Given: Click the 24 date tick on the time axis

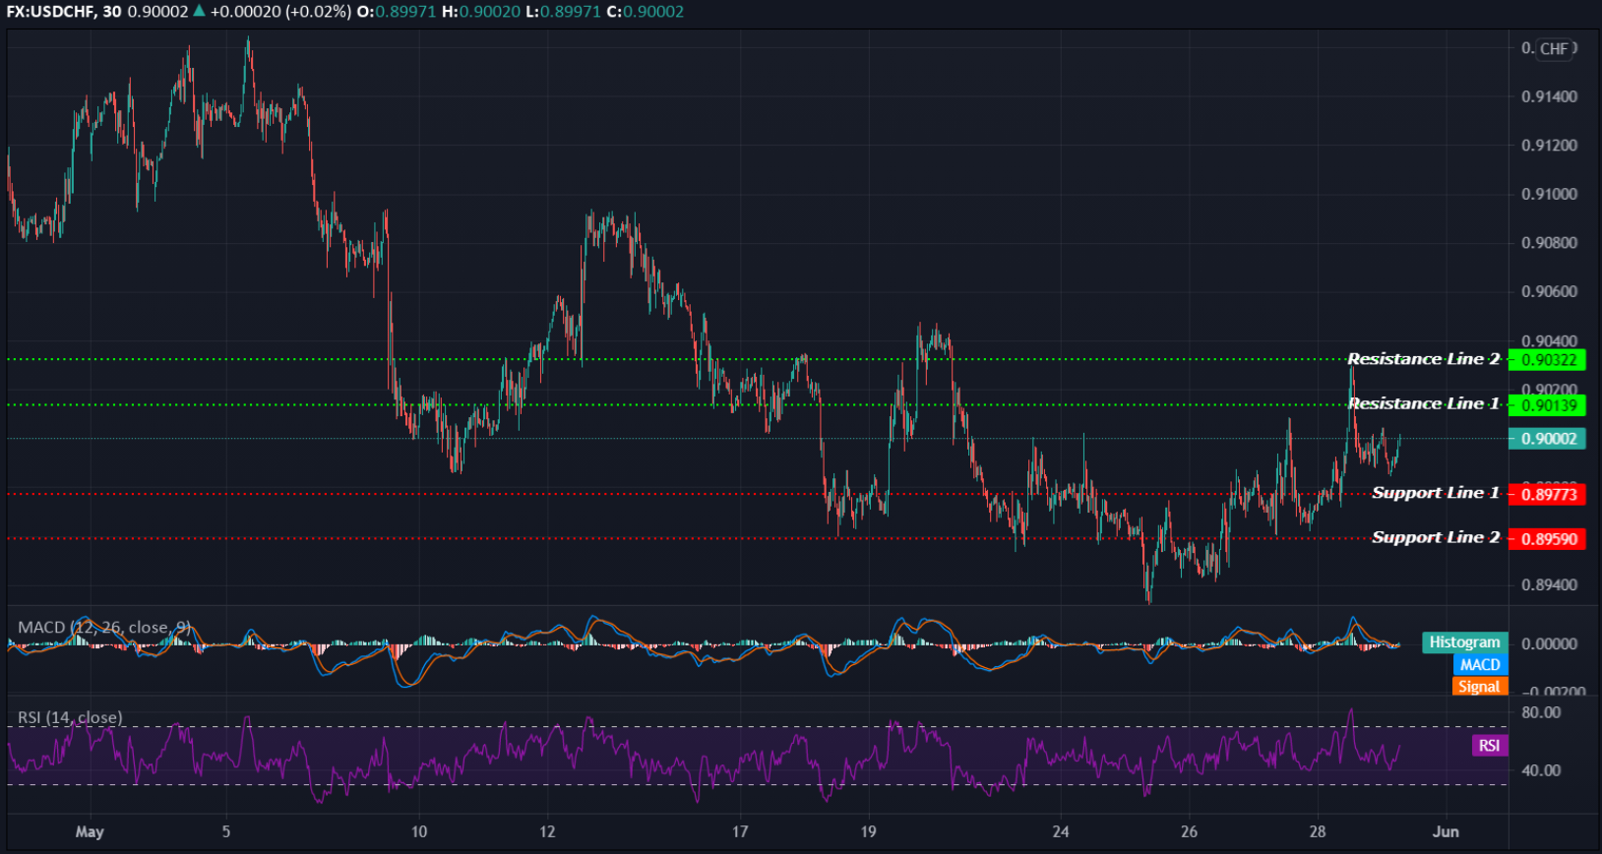Looking at the screenshot, I should pyautogui.click(x=1061, y=832).
